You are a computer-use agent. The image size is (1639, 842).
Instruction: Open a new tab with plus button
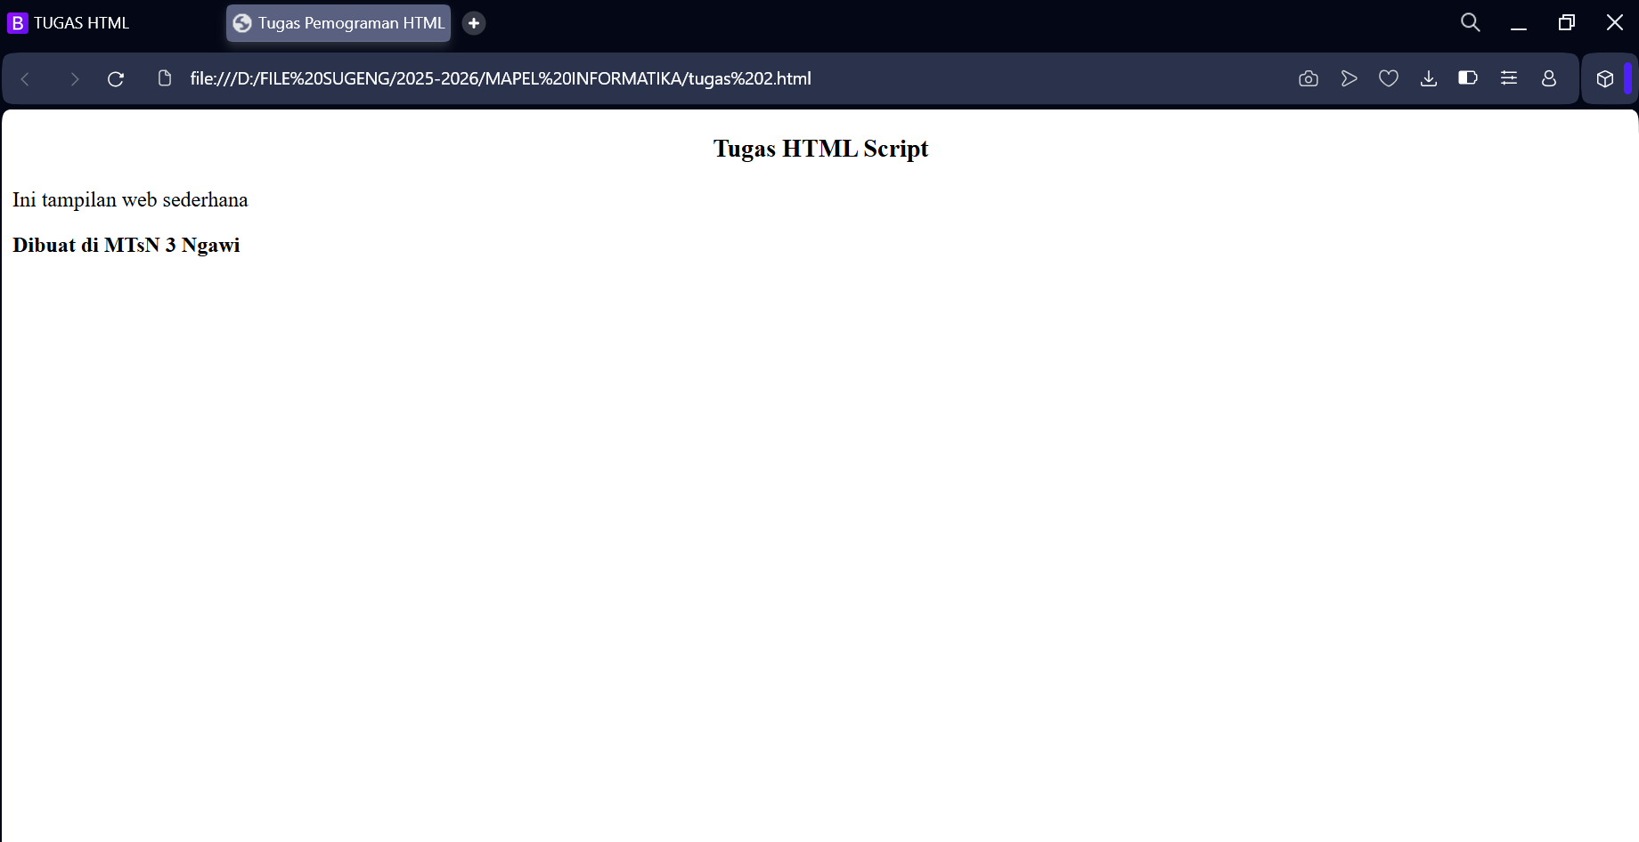[474, 23]
